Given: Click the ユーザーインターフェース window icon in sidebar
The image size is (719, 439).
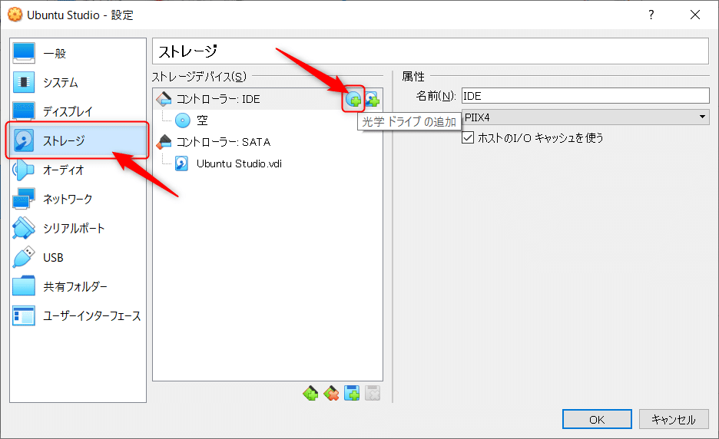Looking at the screenshot, I should [x=24, y=315].
